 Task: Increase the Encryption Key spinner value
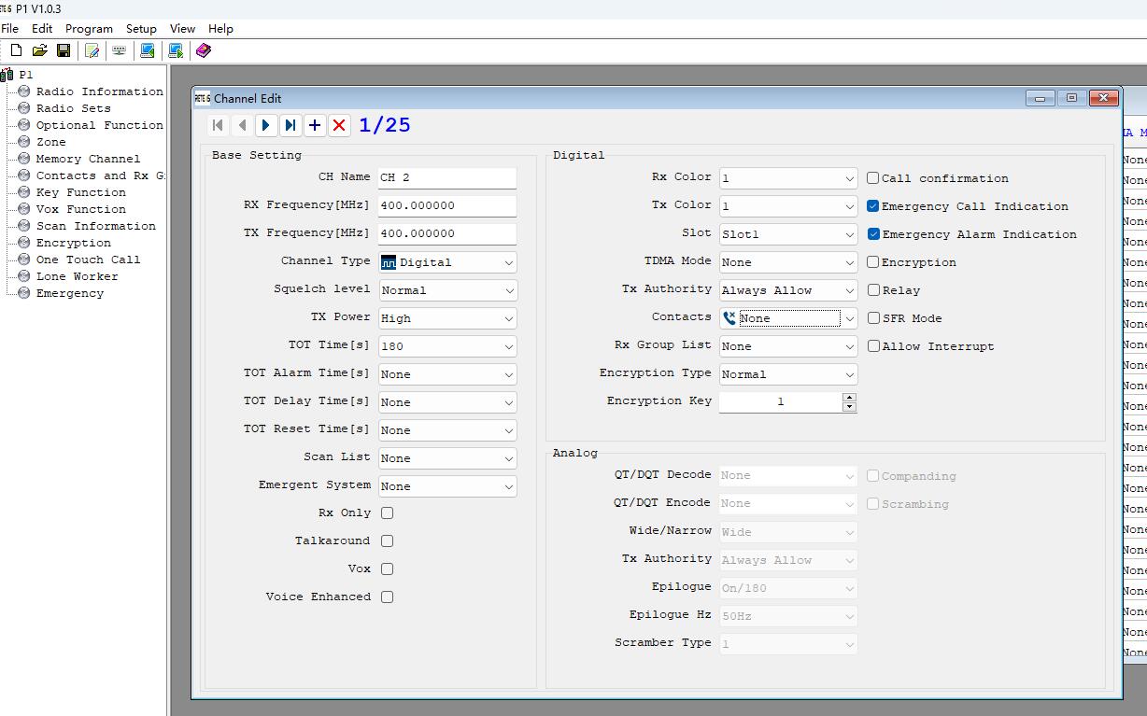(x=849, y=397)
